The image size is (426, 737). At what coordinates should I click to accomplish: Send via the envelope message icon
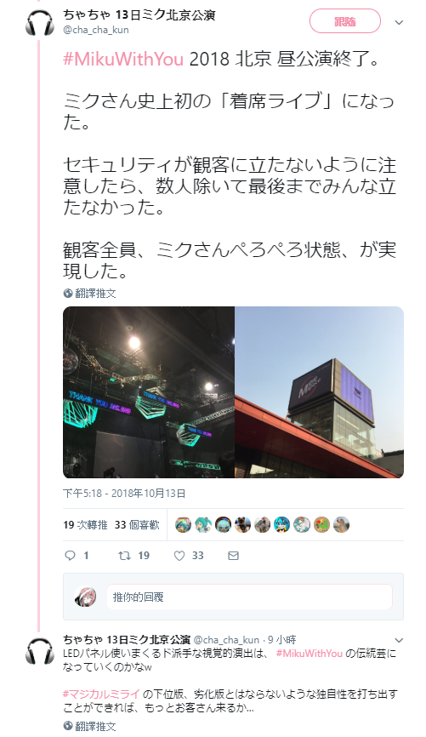[x=234, y=556]
